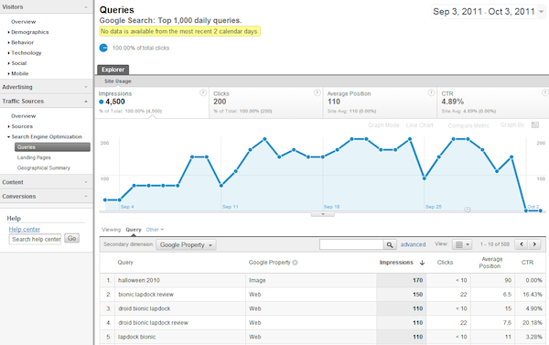Click the 16.43% CTR value
This screenshot has height=345, width=549.
(x=533, y=295)
